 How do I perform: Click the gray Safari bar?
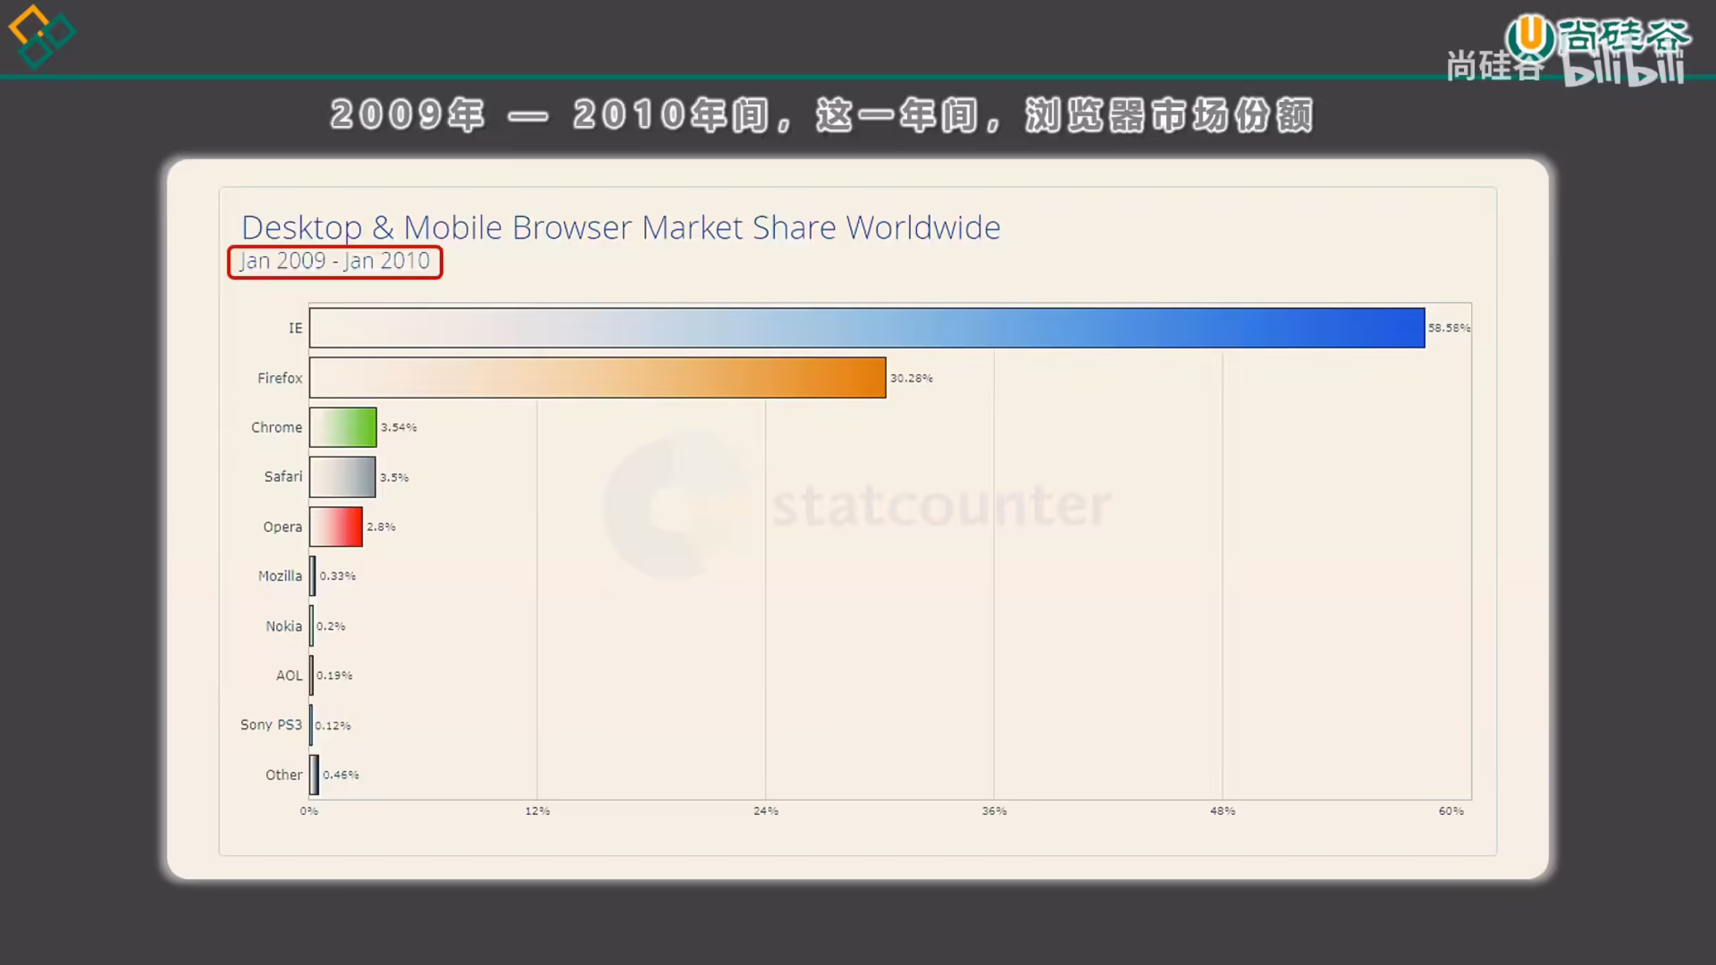coord(342,476)
